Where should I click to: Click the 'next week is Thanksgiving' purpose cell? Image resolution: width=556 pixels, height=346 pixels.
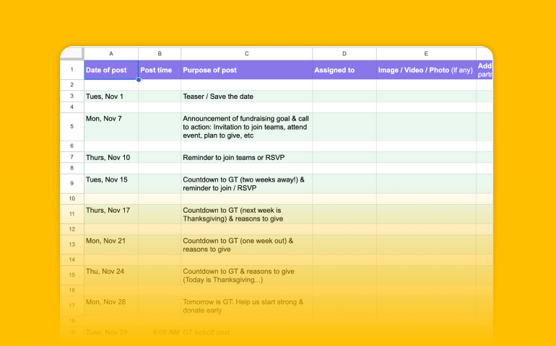pos(246,214)
